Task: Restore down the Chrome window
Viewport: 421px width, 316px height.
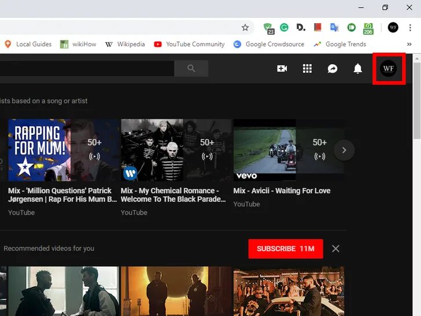Action: tap(385, 8)
